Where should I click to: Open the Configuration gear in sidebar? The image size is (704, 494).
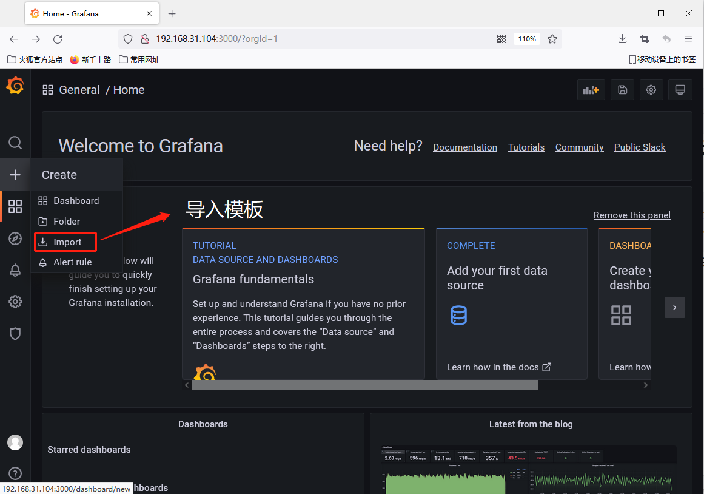click(x=15, y=302)
